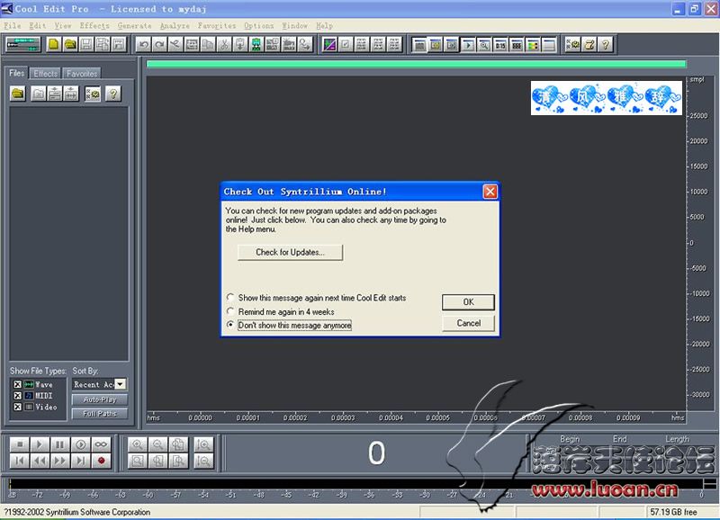
Task: Open the Sort By dropdown arrow
Action: pos(121,383)
